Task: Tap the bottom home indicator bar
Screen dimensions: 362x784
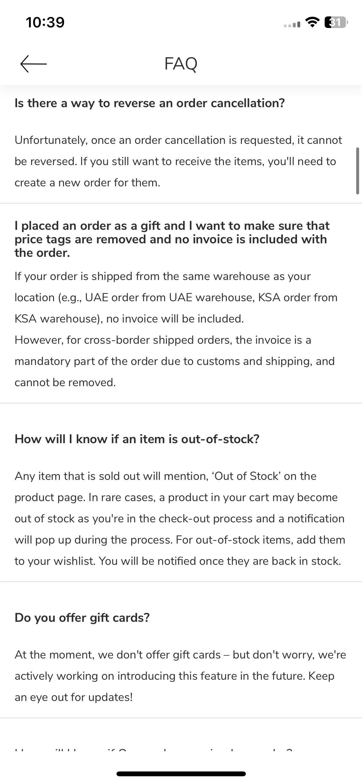Action: (181, 774)
